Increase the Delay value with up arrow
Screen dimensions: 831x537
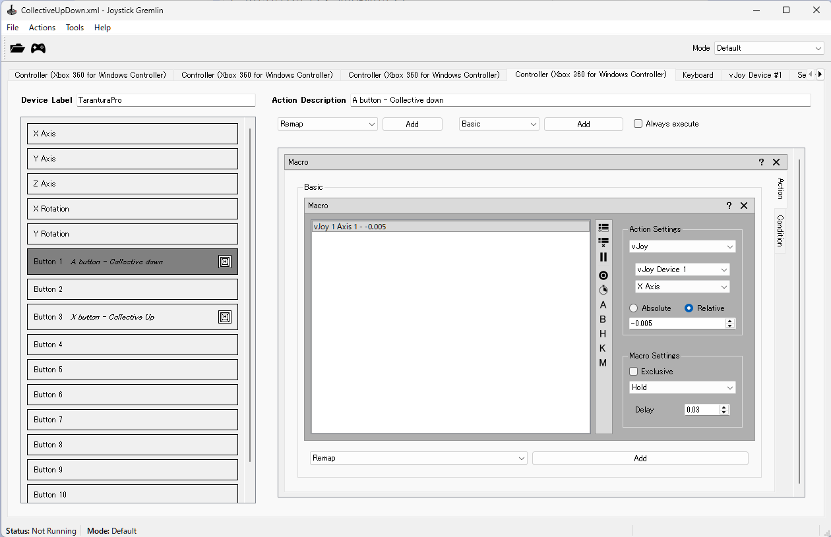[x=725, y=407]
